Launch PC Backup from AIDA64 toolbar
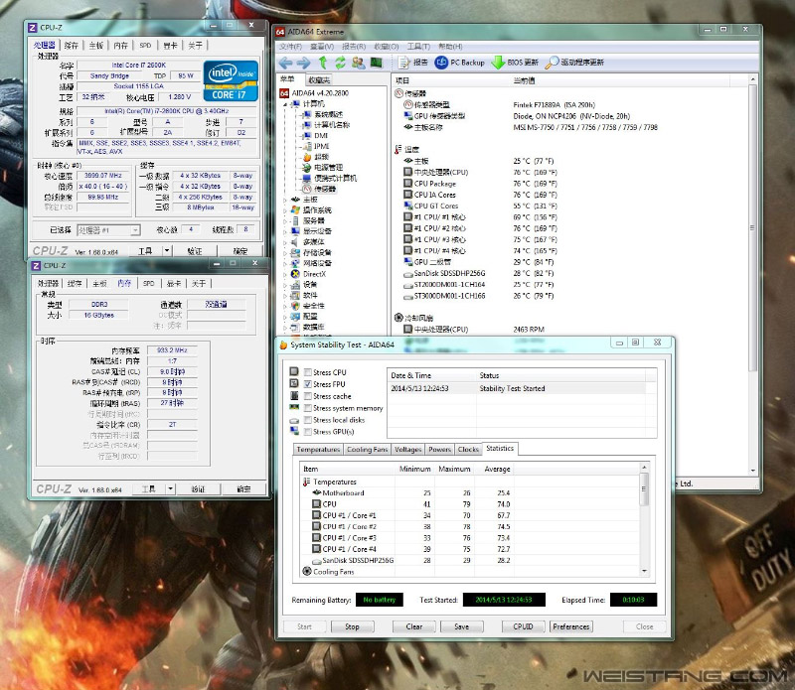This screenshot has width=795, height=690. point(460,63)
